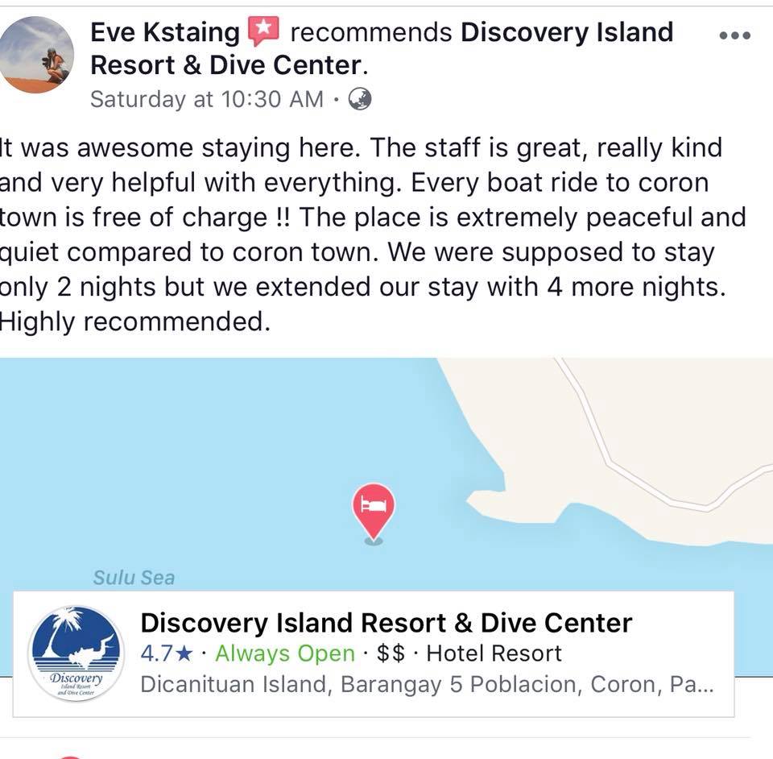Tap the red recommendation star badge
Image resolution: width=773 pixels, height=759 pixels.
264,31
